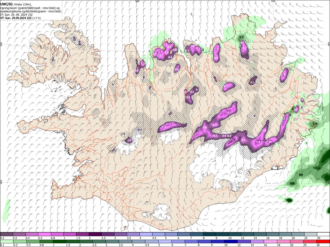Screen dimensions: 330x247
Task: Click the bright red 30 swatch in lower legend row
Action: pyautogui.click(x=323, y=241)
